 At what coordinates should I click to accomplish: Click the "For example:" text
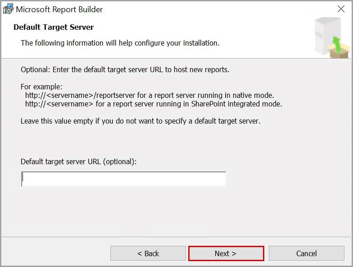41,87
